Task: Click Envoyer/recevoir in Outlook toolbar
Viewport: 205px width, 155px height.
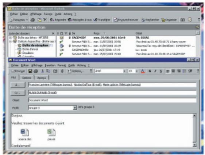Action: pyautogui.click(x=126, y=20)
